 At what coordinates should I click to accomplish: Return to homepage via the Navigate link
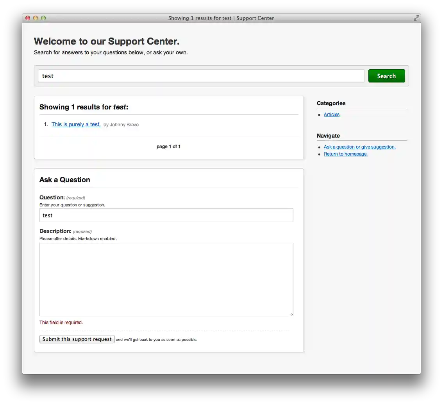tap(345, 154)
